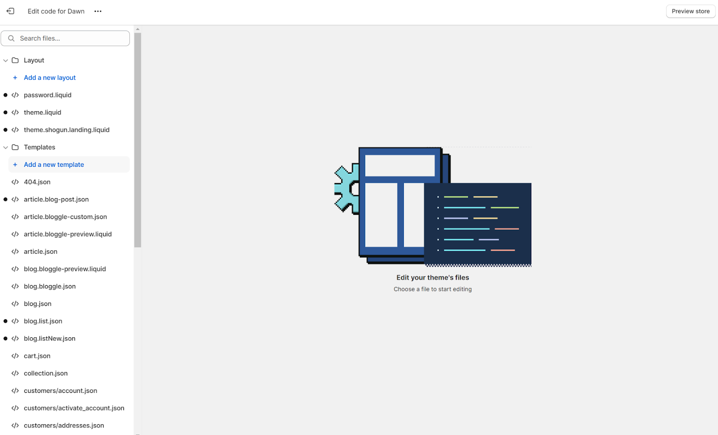Open collection.json template
Image resolution: width=718 pixels, height=435 pixels.
(46, 374)
